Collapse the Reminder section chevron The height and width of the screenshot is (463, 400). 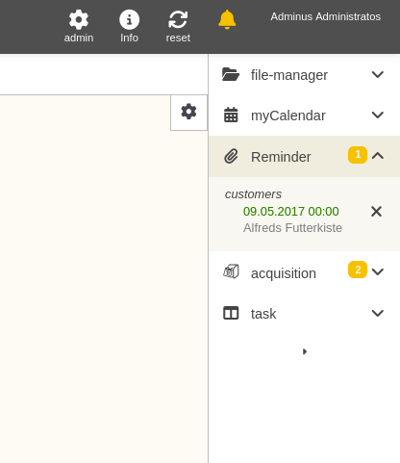point(378,156)
